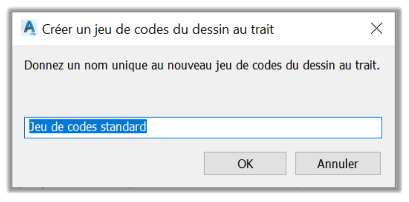The image size is (409, 202).
Task: Click the empty gray area left of OK
Action: [110, 164]
